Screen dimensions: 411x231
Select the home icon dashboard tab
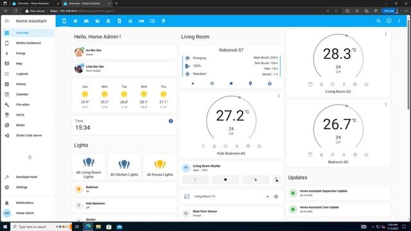click(75, 21)
